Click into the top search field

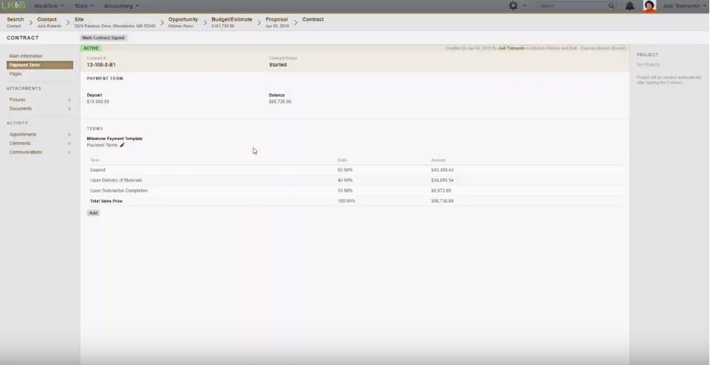(x=572, y=6)
